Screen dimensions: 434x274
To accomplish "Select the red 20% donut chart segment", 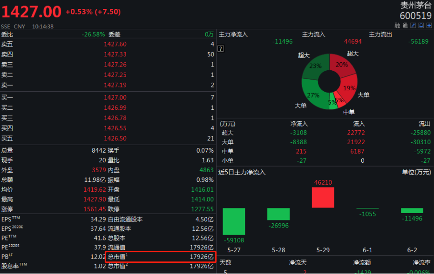I will pyautogui.click(x=341, y=65).
